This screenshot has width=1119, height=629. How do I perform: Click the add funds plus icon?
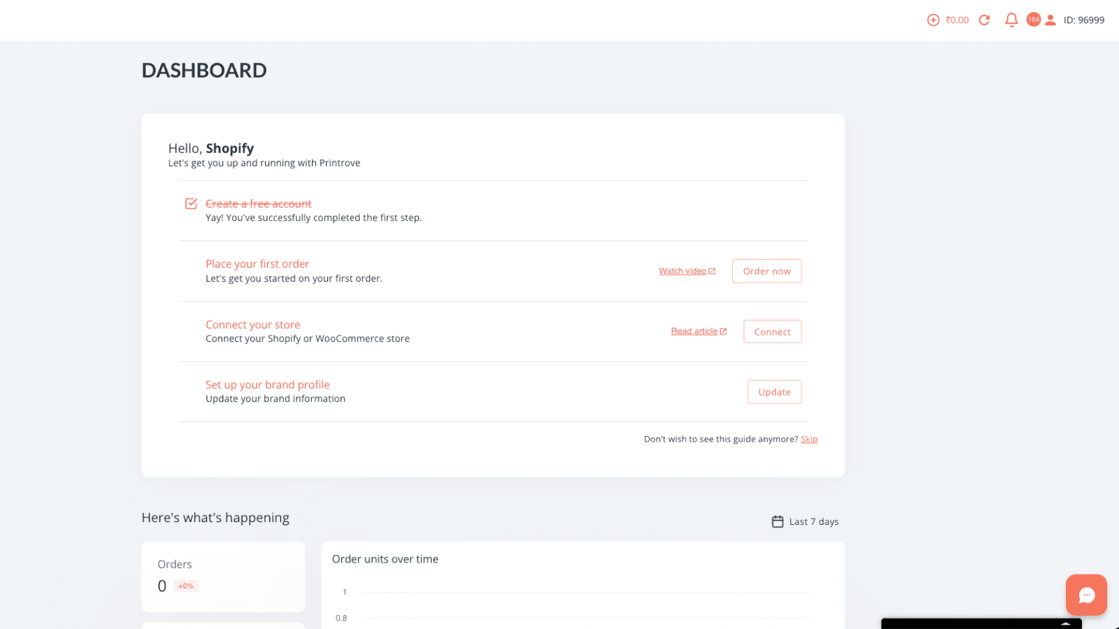click(x=933, y=20)
